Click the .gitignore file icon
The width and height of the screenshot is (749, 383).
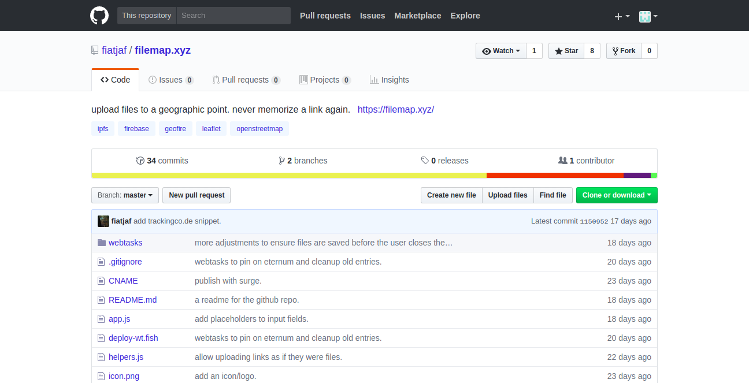(101, 262)
